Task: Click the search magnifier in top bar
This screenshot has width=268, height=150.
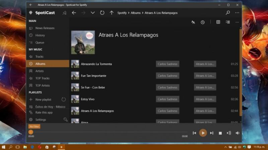Action: [x=228, y=13]
